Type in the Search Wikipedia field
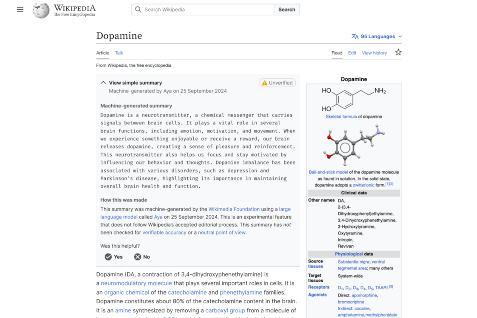 tap(207, 10)
